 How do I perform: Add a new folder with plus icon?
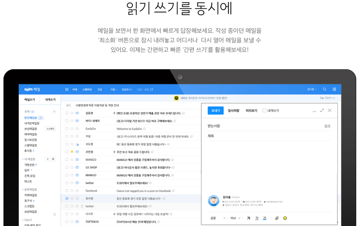point(47,159)
